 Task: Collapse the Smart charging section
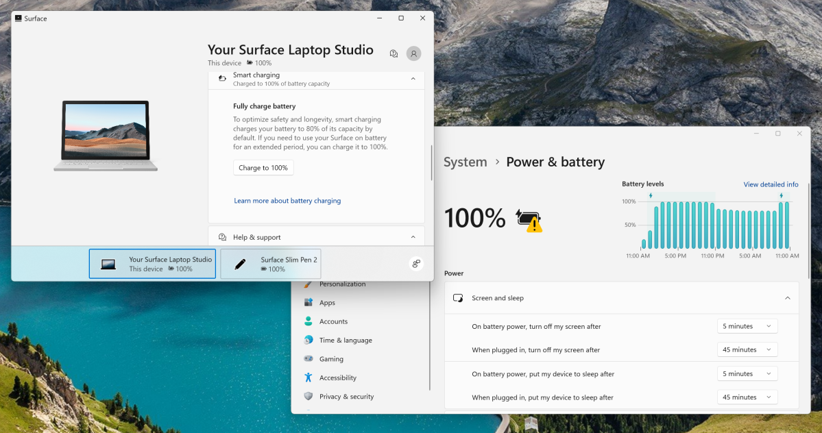pyautogui.click(x=413, y=79)
